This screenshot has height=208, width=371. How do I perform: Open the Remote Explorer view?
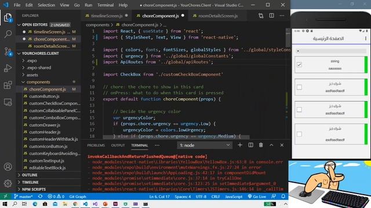pyautogui.click(x=8, y=102)
